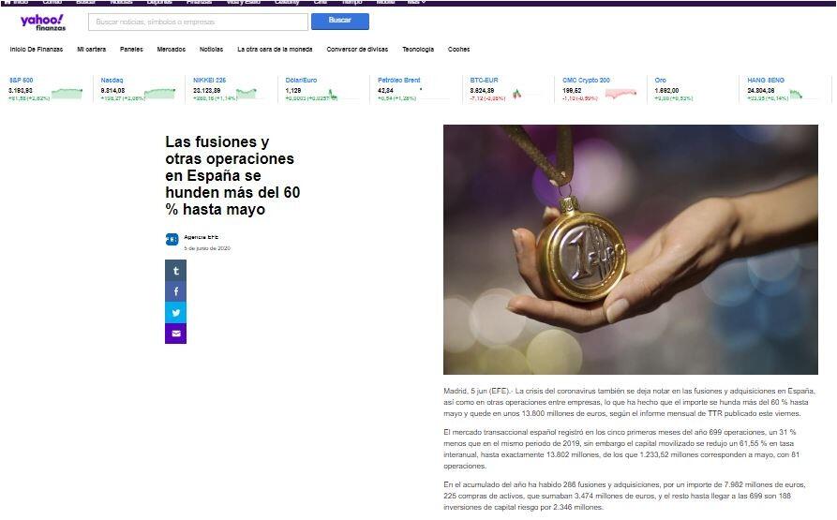
Task: Click the Buscar button
Action: click(x=340, y=22)
